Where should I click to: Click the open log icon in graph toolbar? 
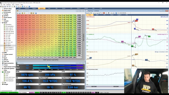89,13
